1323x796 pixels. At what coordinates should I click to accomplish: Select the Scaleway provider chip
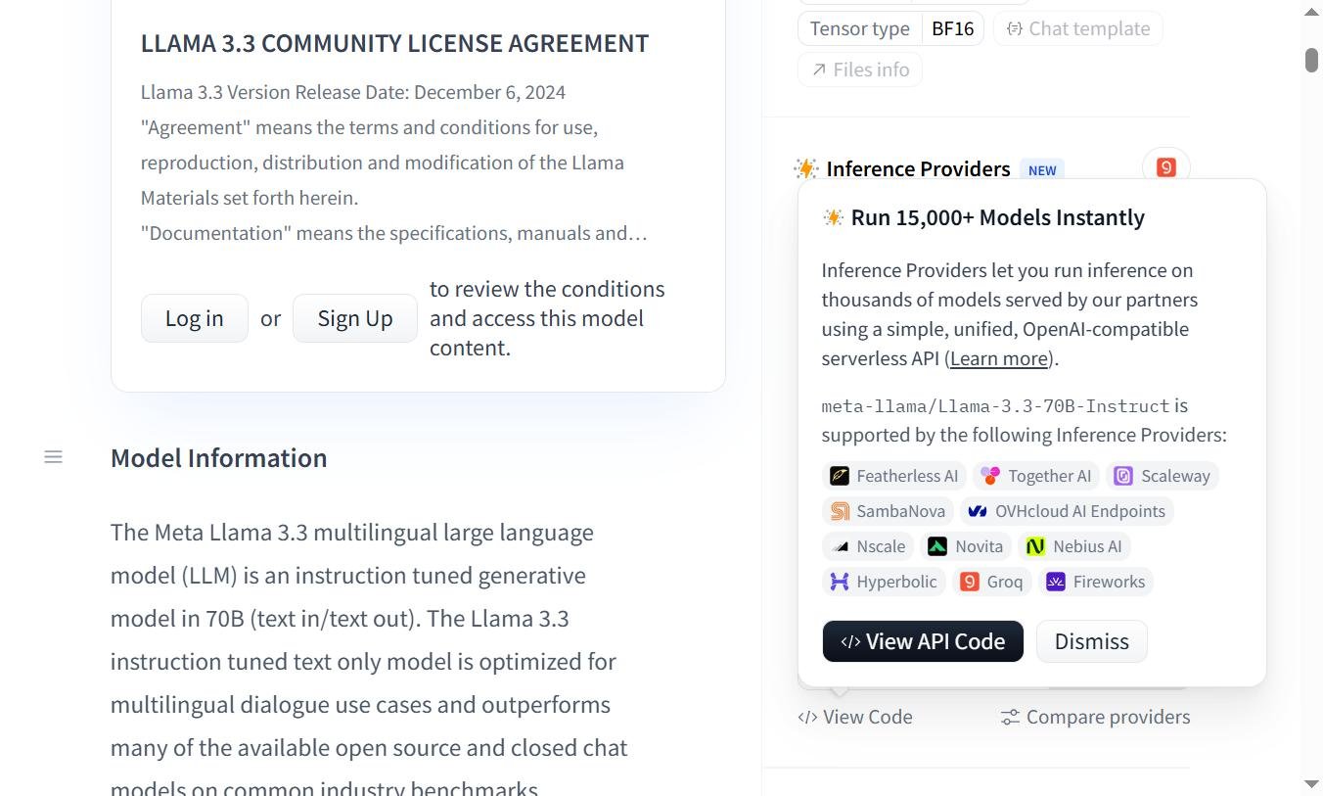click(x=1162, y=476)
